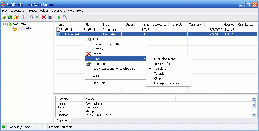Choose Edit in external editor
Image resolution: width=259 pixels, height=131 pixels.
(107, 44)
